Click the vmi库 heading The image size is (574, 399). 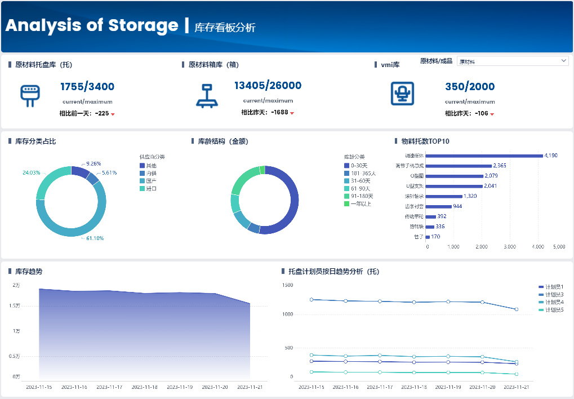390,65
